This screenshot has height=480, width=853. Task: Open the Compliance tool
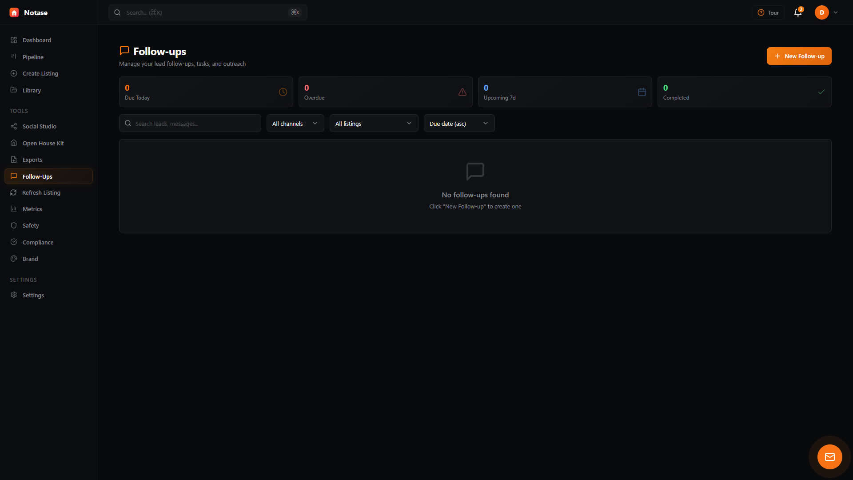38,242
